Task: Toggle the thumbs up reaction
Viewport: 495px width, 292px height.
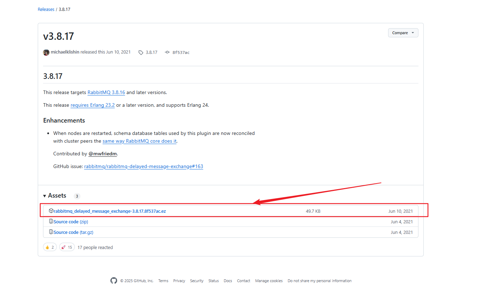Action: pyautogui.click(x=50, y=247)
